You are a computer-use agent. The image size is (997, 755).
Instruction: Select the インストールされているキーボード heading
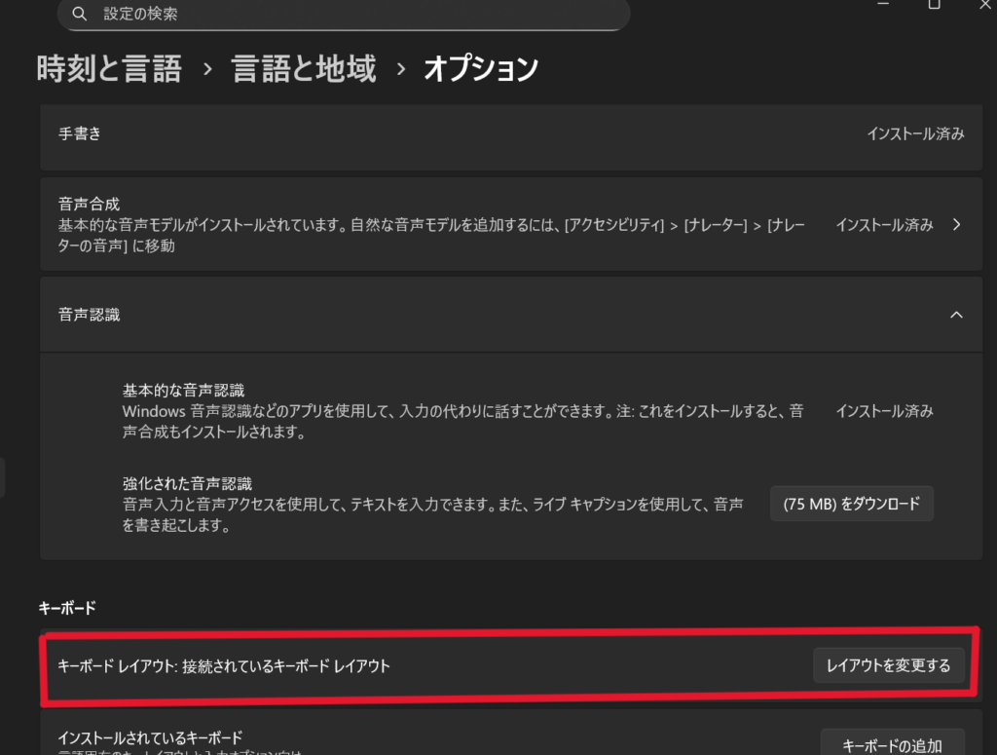(x=150, y=737)
